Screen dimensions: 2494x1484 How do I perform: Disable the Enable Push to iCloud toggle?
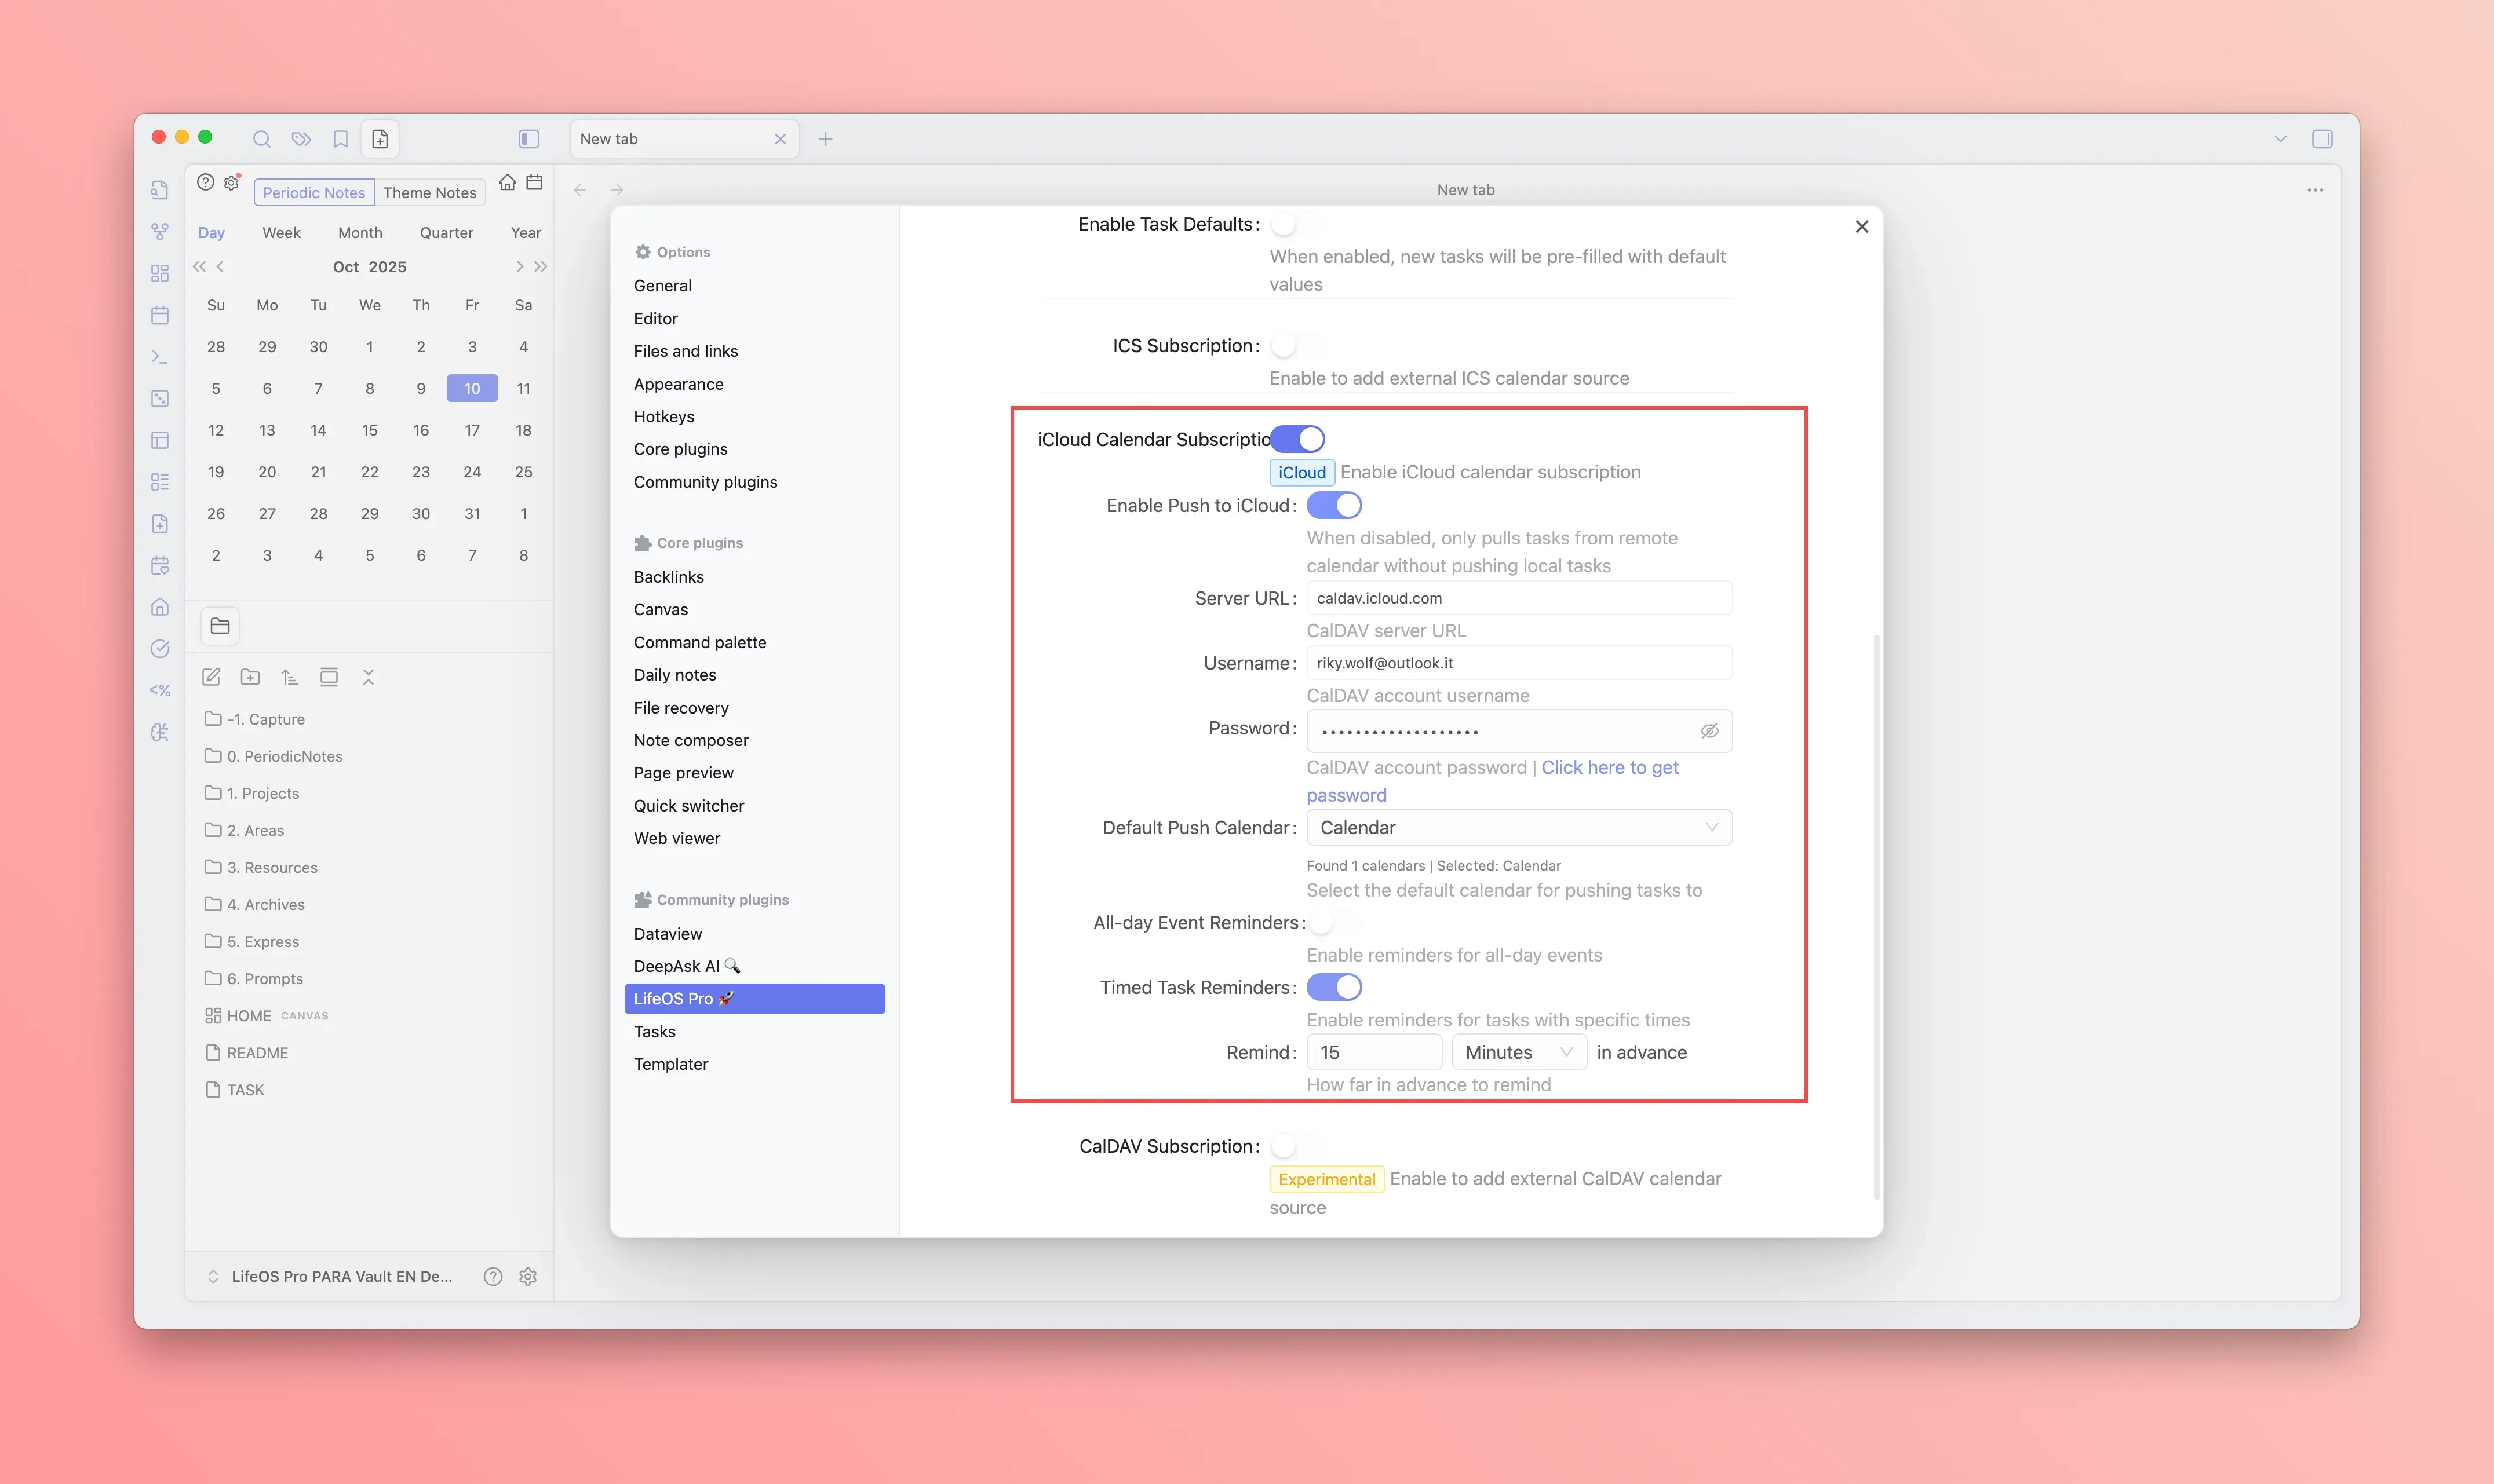(1333, 505)
